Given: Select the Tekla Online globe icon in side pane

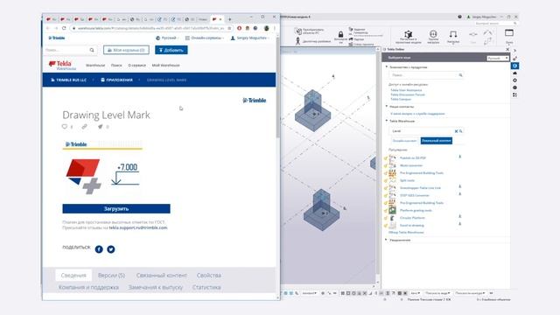Looking at the screenshot, I should [514, 66].
